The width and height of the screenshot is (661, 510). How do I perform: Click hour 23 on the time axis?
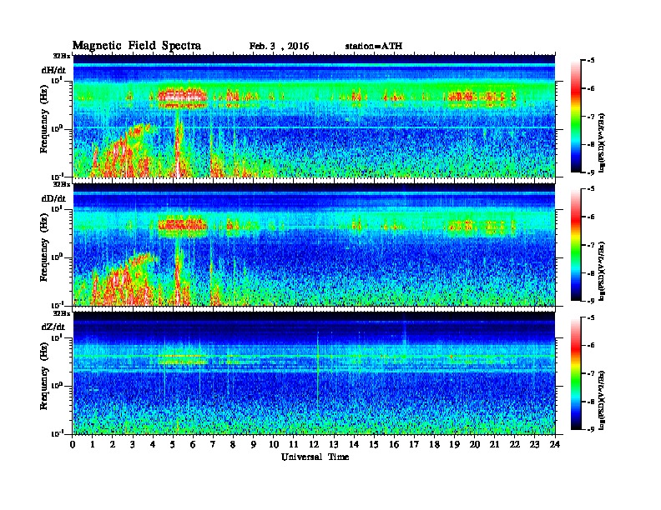(535, 445)
